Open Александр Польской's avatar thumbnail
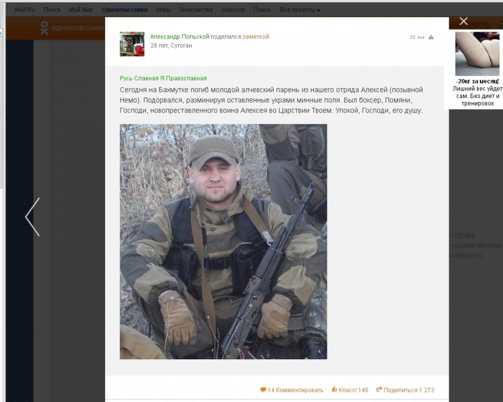Viewport: 503px width, 402px height. (x=132, y=44)
